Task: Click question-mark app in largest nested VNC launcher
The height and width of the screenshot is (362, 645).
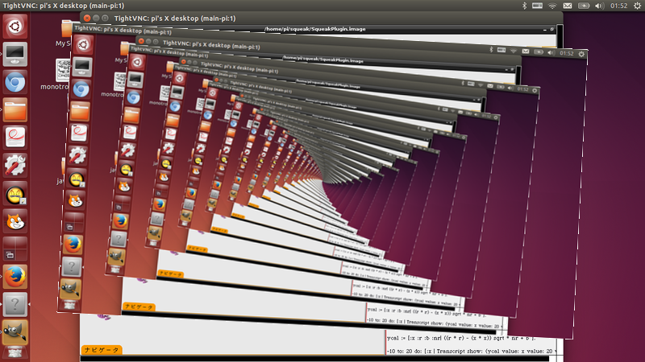Action: 71,267
